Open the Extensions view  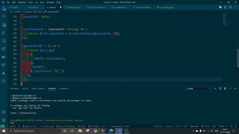[x=3, y=49]
